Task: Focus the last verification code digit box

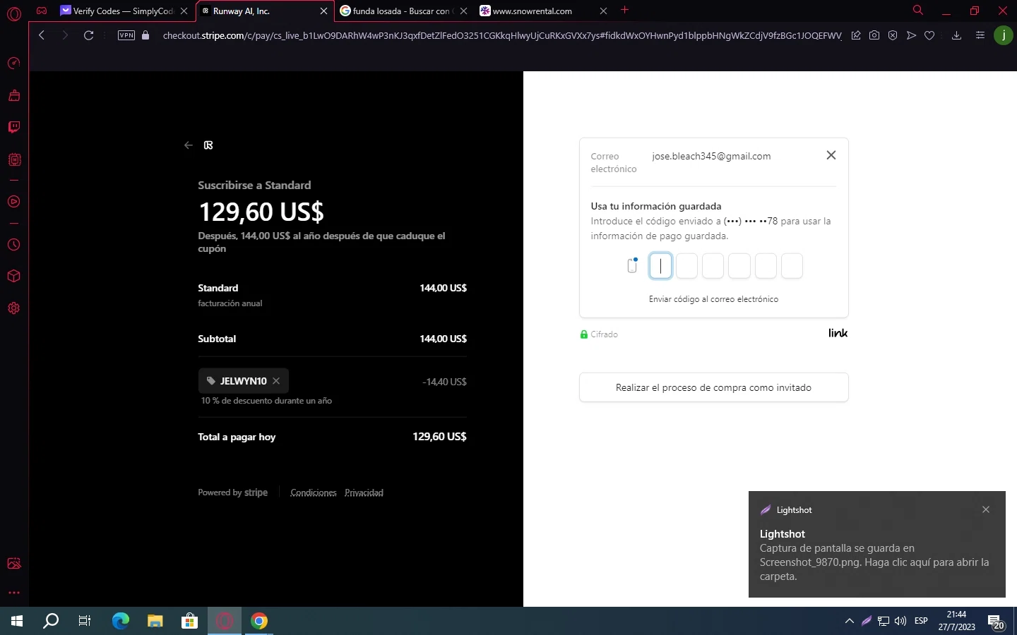Action: click(792, 266)
